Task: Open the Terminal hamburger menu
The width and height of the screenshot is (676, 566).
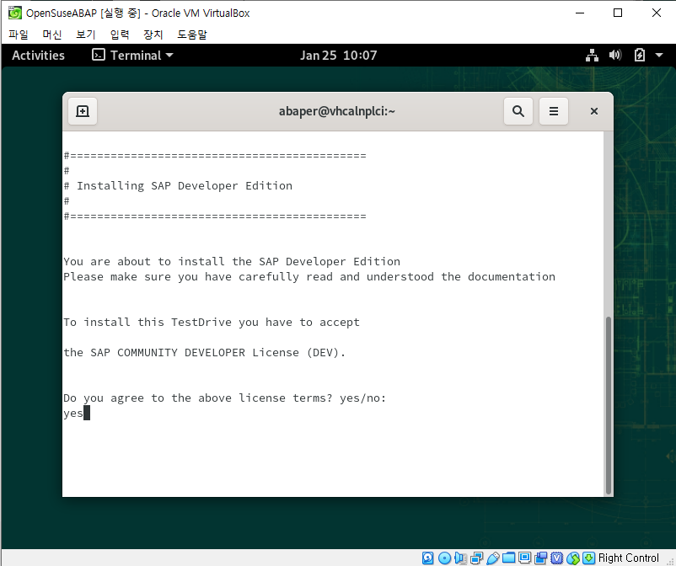Action: pos(554,111)
